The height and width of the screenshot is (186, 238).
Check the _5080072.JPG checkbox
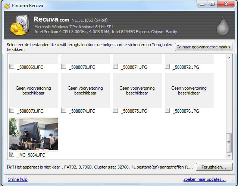167,67
